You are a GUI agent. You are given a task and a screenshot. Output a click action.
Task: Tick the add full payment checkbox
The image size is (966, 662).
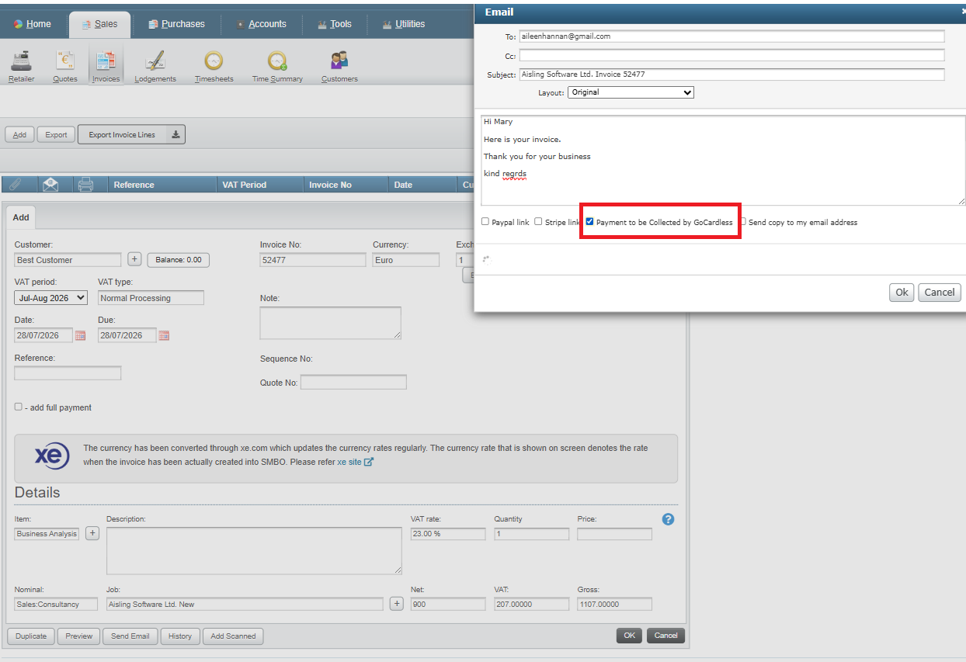point(19,407)
